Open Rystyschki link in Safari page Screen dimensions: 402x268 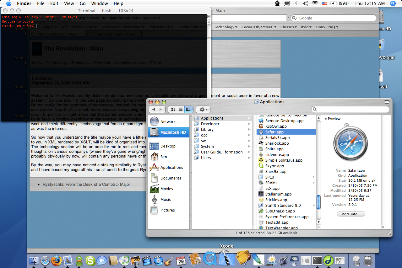pyautogui.click(x=86, y=184)
